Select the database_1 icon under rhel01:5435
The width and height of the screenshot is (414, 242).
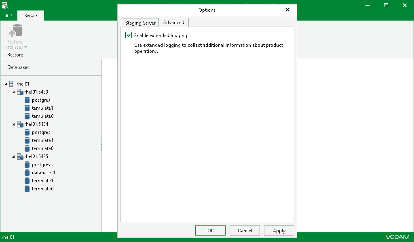[x=27, y=172]
